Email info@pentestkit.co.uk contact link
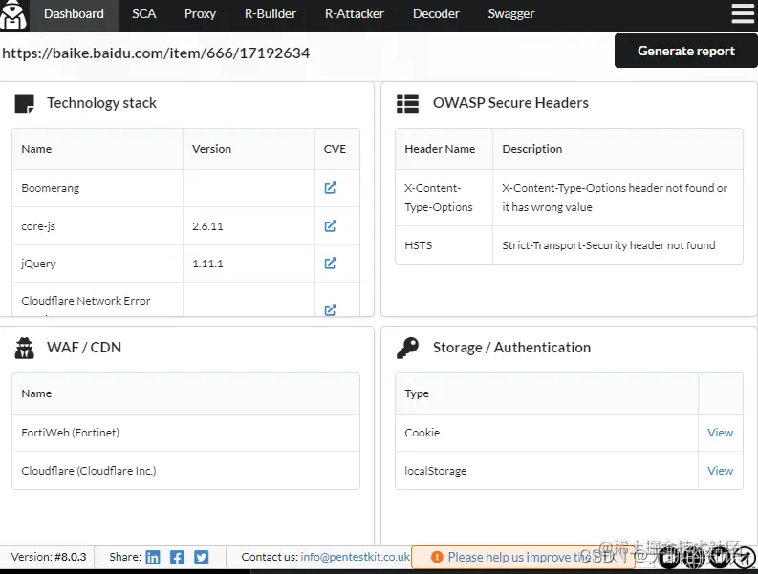Screen dimensions: 758x574 [356, 557]
